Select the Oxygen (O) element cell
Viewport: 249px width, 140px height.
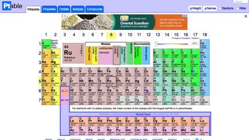[x=186, y=53]
